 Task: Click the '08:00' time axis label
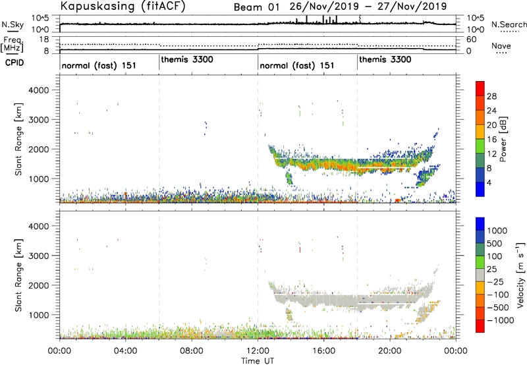(191, 351)
